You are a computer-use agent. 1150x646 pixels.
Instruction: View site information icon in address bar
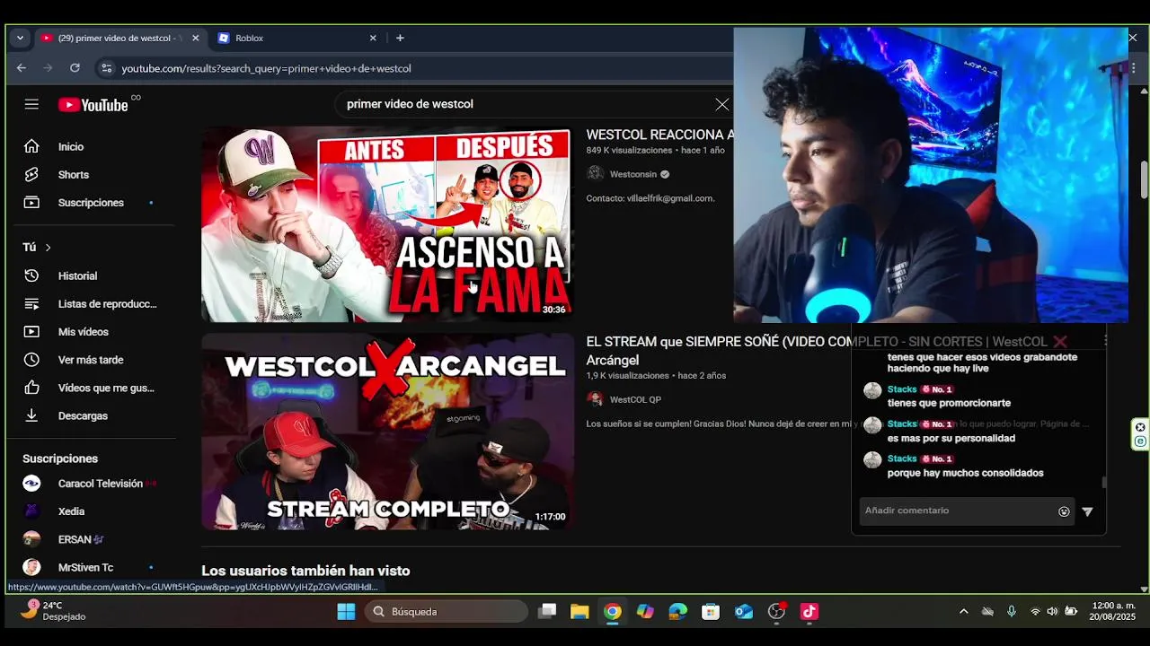[x=106, y=68]
